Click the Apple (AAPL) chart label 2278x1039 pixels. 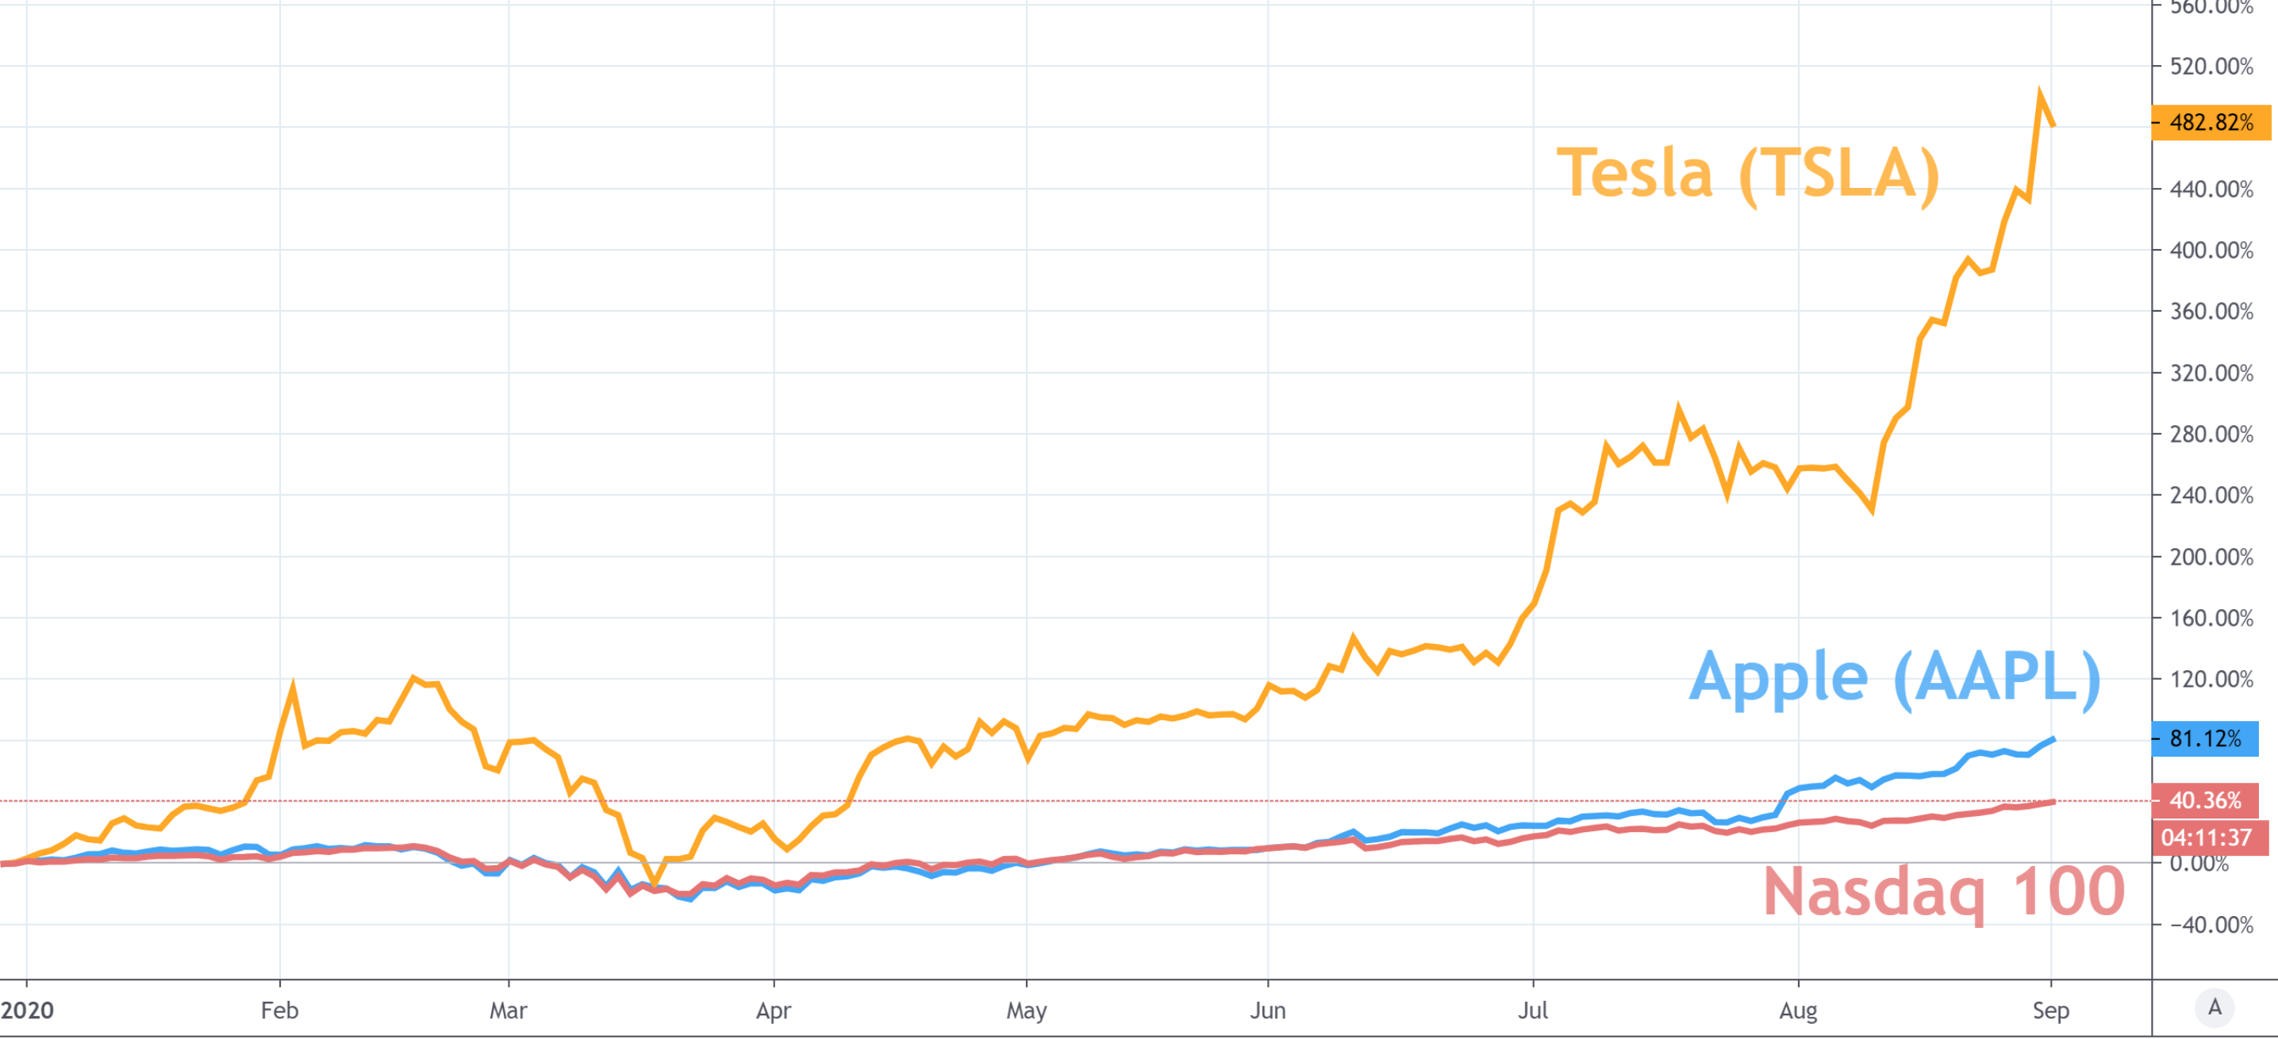coord(1895,677)
